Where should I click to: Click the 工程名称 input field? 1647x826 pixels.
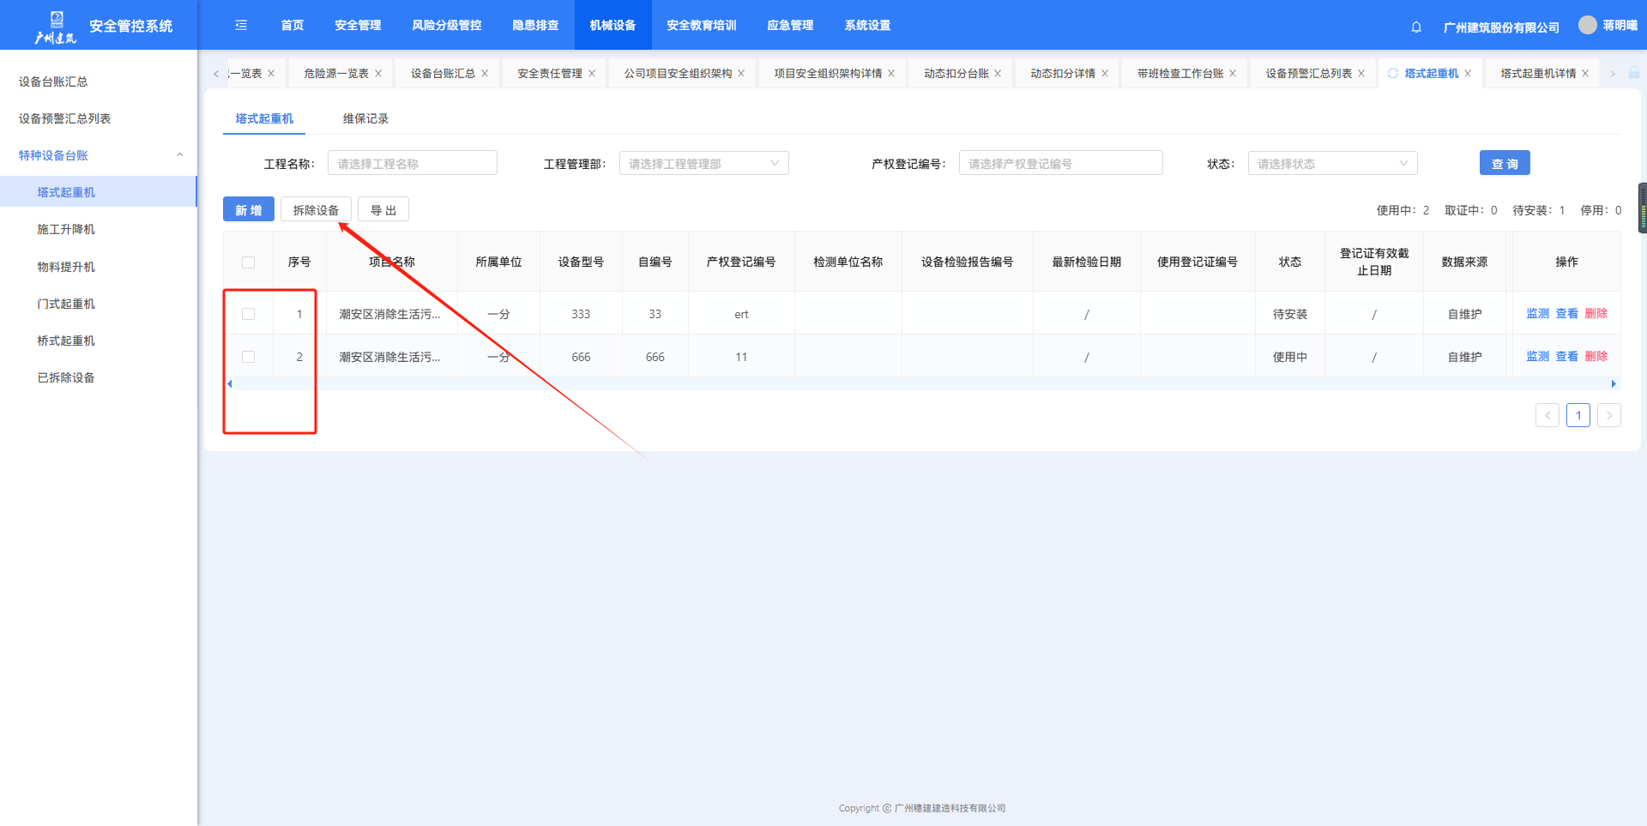[412, 164]
